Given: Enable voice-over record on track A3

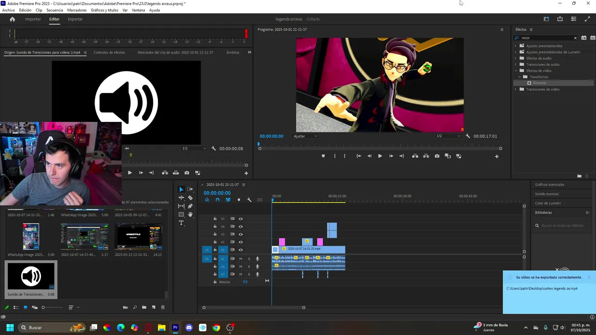Looking at the screenshot, I should [257, 274].
